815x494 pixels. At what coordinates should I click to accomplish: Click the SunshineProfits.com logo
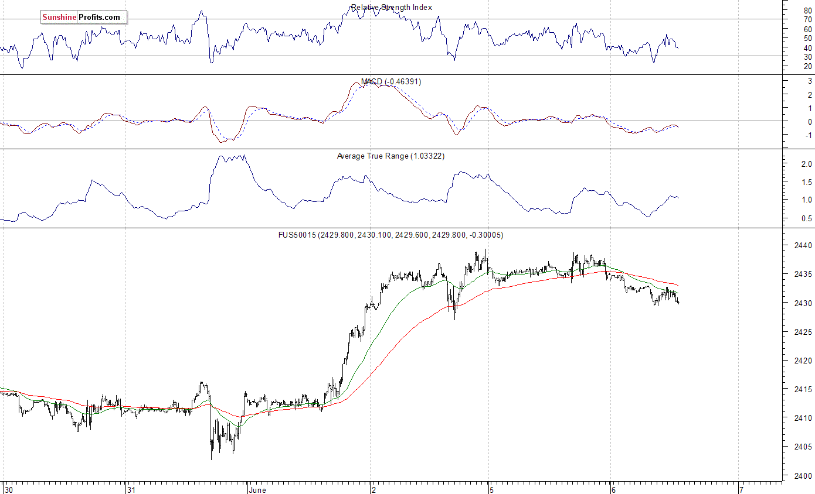(x=83, y=18)
